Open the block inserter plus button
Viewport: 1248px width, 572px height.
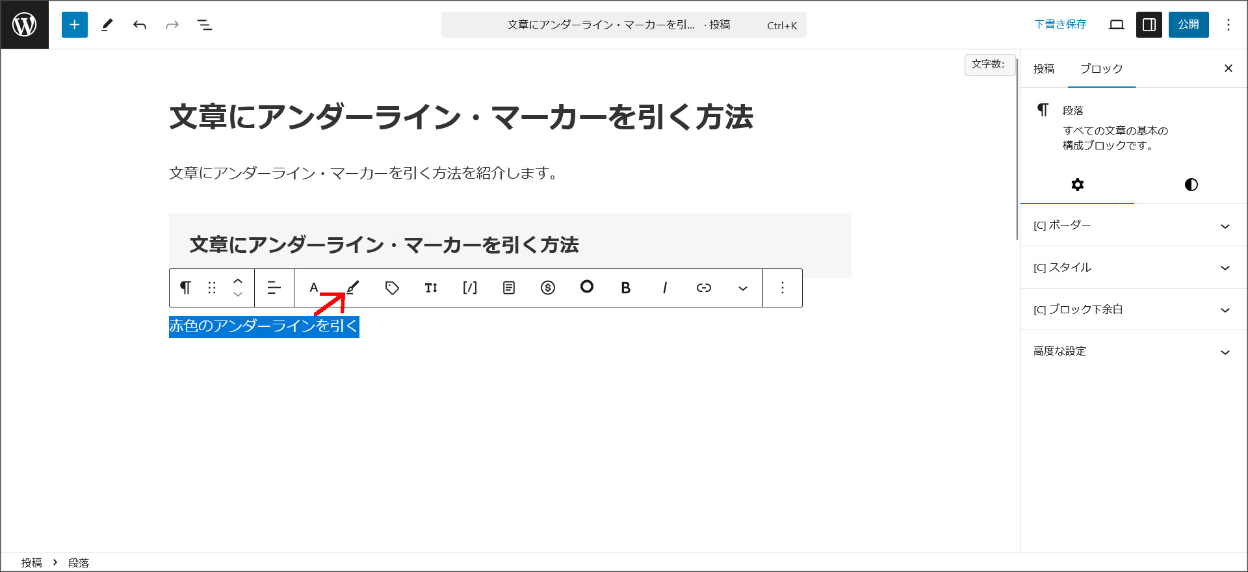[x=75, y=25]
